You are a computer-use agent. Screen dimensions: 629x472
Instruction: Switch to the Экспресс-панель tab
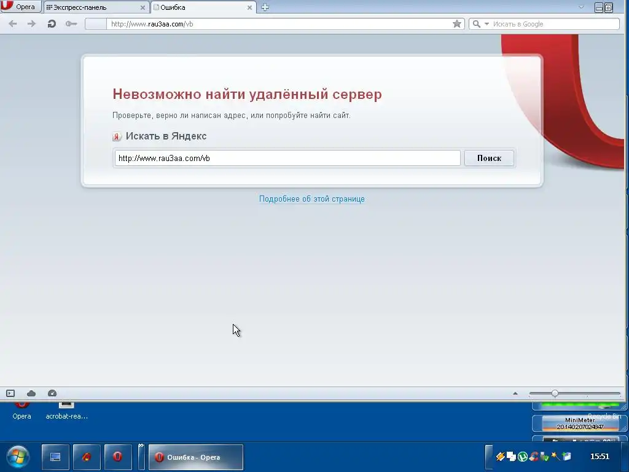coord(95,7)
